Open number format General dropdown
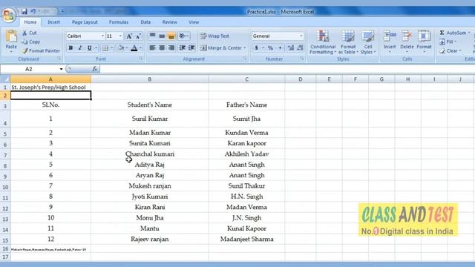Viewport: 475px width, 267px height. 301,36
